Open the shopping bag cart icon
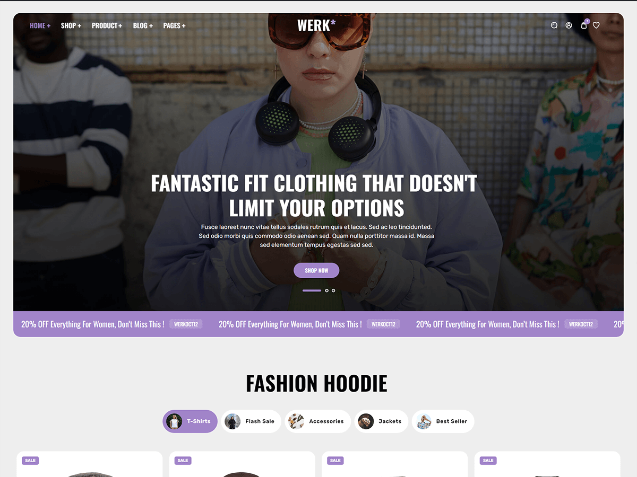The width and height of the screenshot is (637, 477). click(x=584, y=25)
